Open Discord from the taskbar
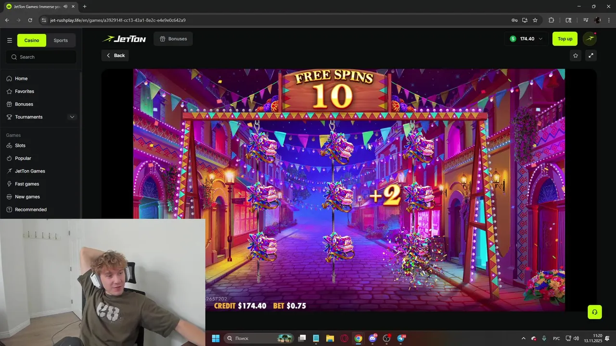Screen dimensions: 616x346 [x=372, y=338]
